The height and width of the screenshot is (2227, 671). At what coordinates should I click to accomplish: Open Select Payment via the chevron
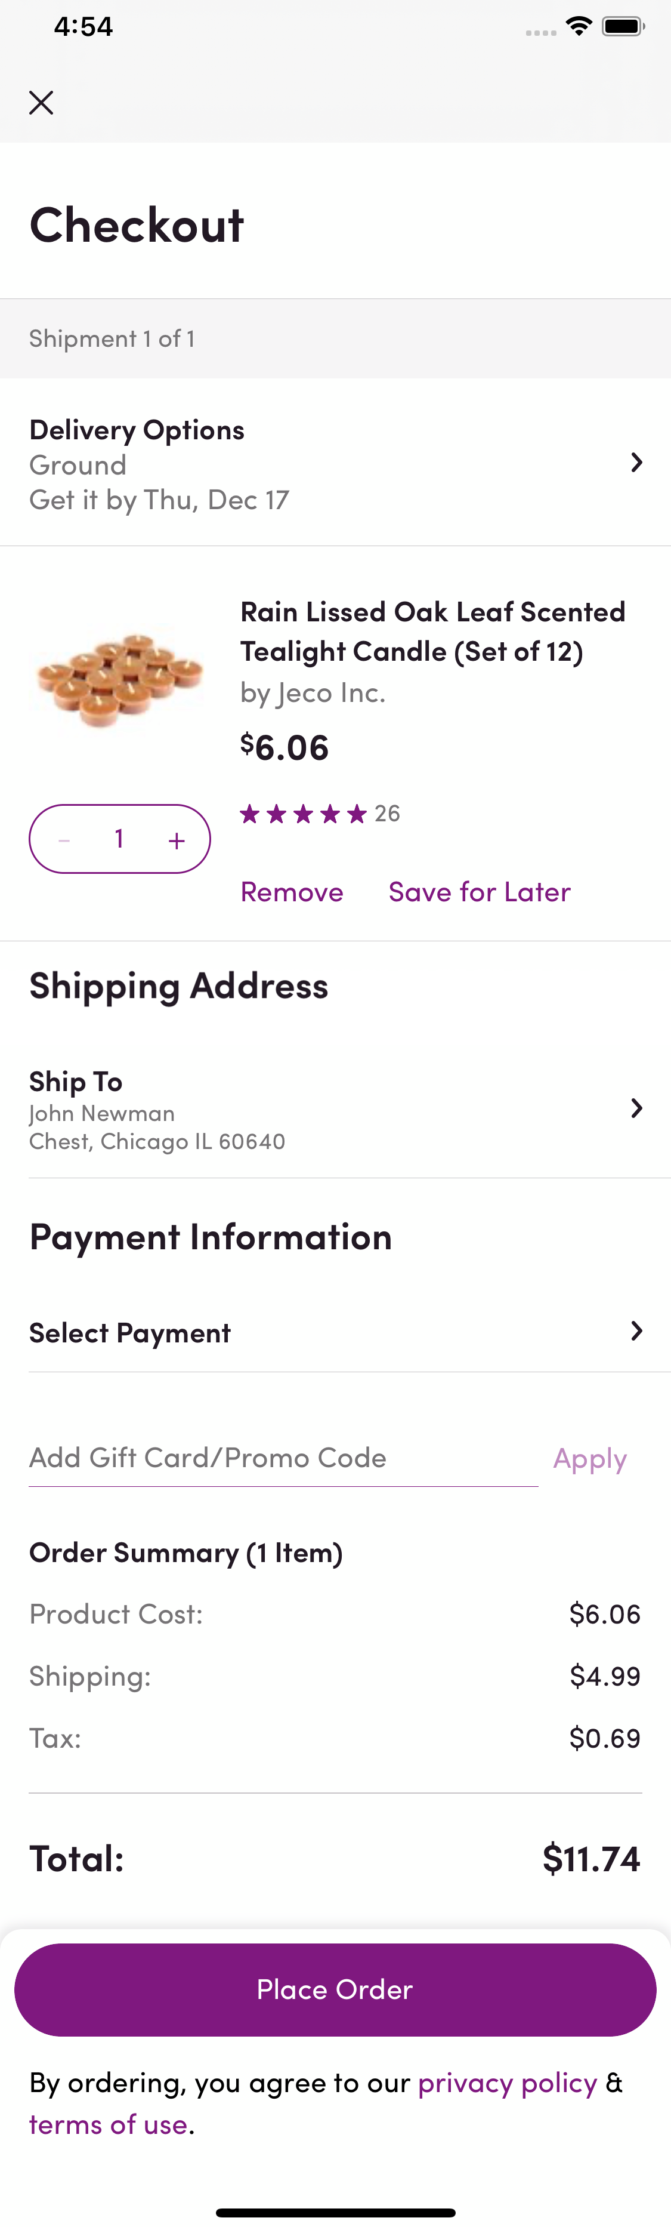pyautogui.click(x=638, y=1331)
